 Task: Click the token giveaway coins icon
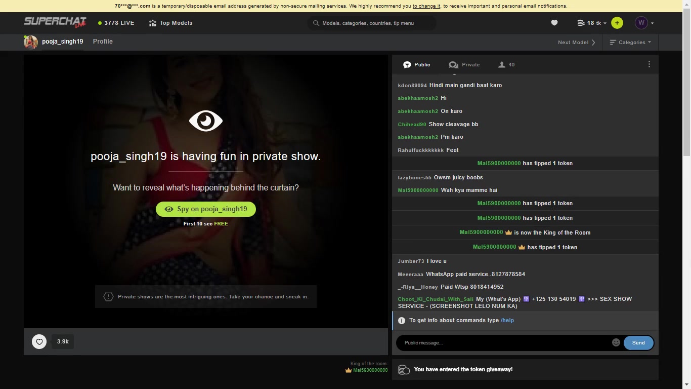[x=404, y=370]
